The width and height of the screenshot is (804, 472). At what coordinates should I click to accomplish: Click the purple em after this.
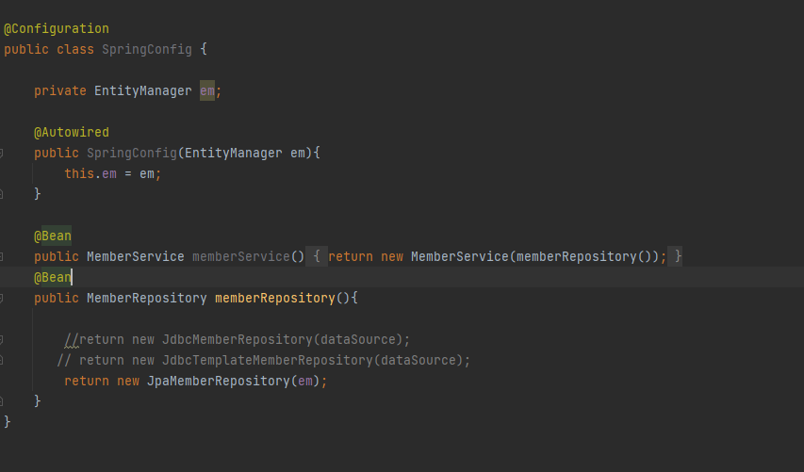click(109, 173)
